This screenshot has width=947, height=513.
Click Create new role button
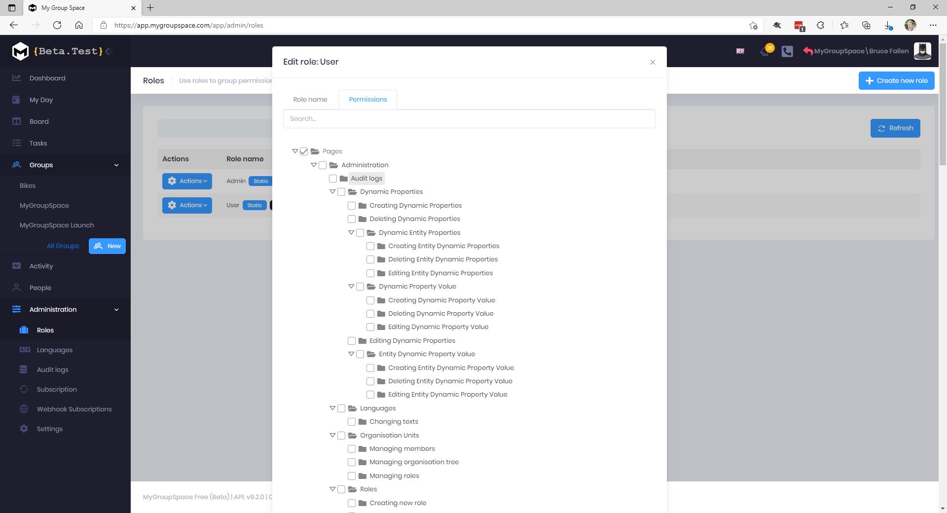pyautogui.click(x=896, y=81)
